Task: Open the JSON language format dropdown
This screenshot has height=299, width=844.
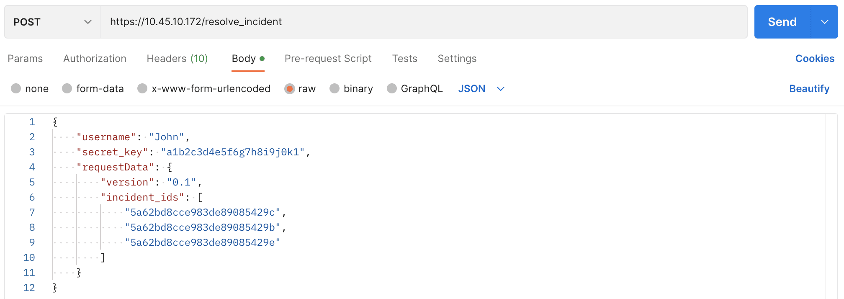Action: pyautogui.click(x=481, y=88)
